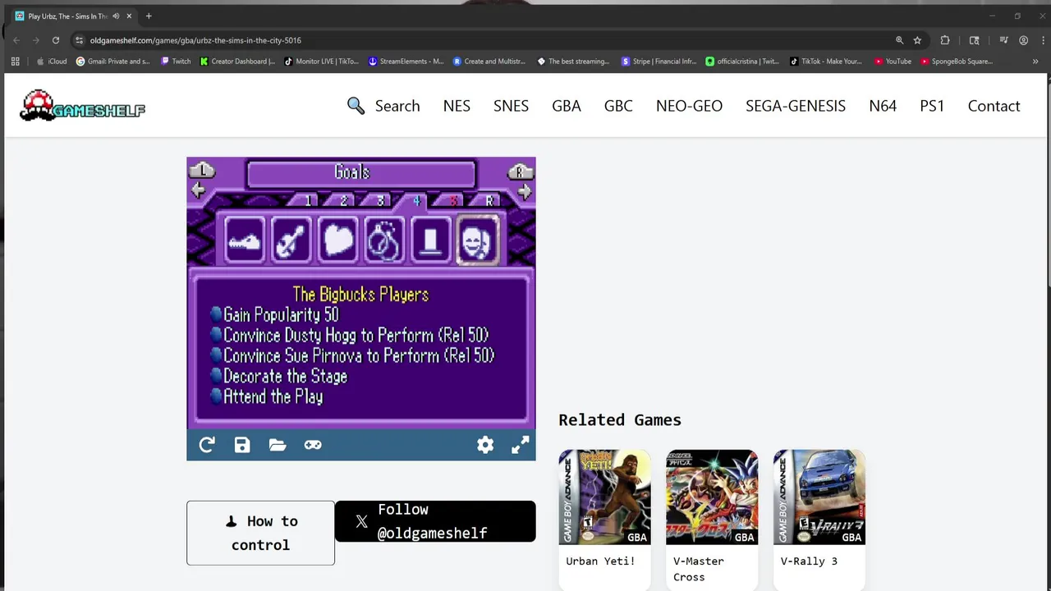This screenshot has height=591, width=1051.
Task: Open the V-Rally 3 cover thumbnail
Action: point(819,497)
